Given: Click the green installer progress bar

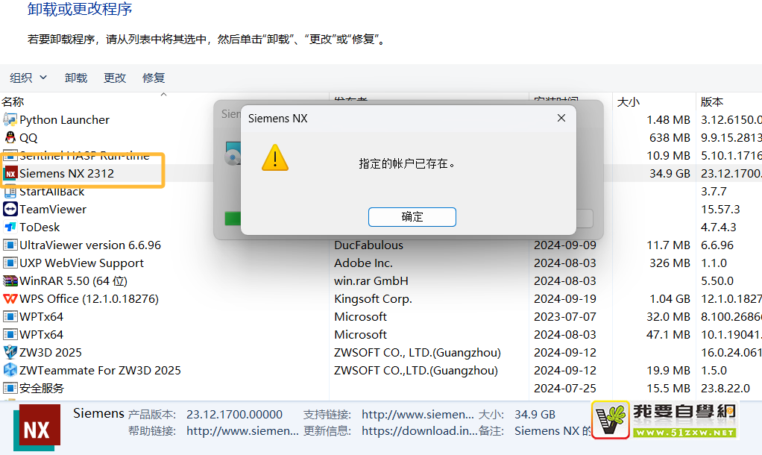Looking at the screenshot, I should [x=233, y=219].
